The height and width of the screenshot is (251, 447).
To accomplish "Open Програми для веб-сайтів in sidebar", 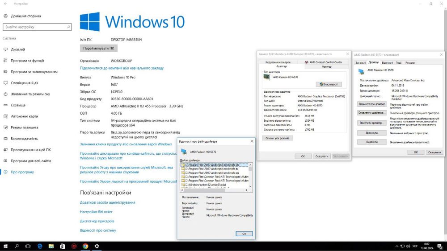I will click(x=31, y=160).
